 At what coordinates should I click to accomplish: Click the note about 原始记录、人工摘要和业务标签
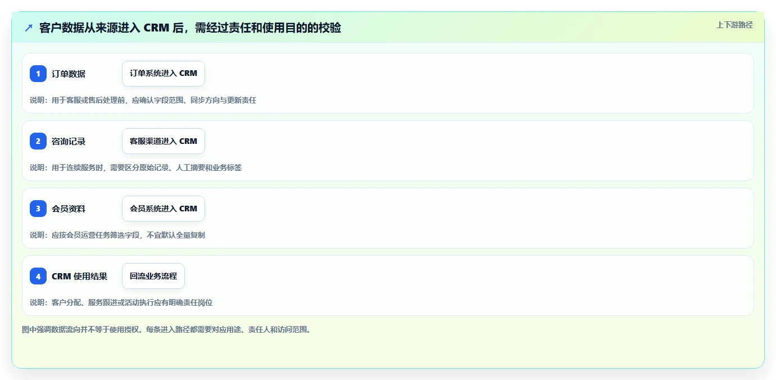point(135,168)
